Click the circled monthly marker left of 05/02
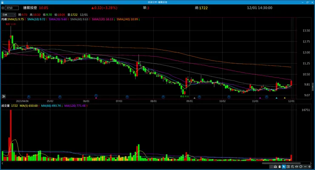315x170 pixels. click(29, 97)
